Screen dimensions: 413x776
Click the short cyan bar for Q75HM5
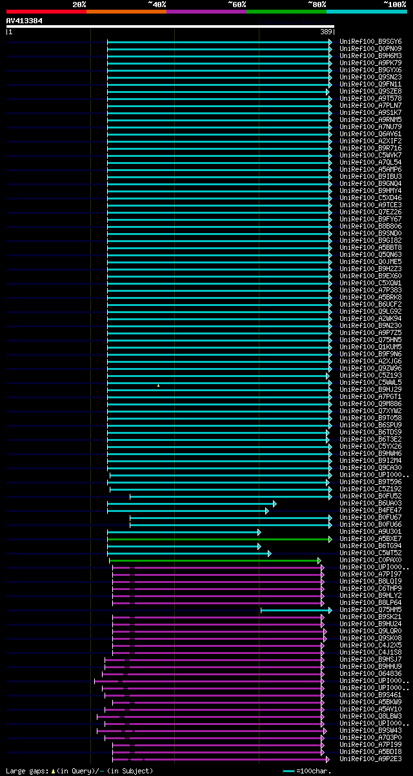297,610
